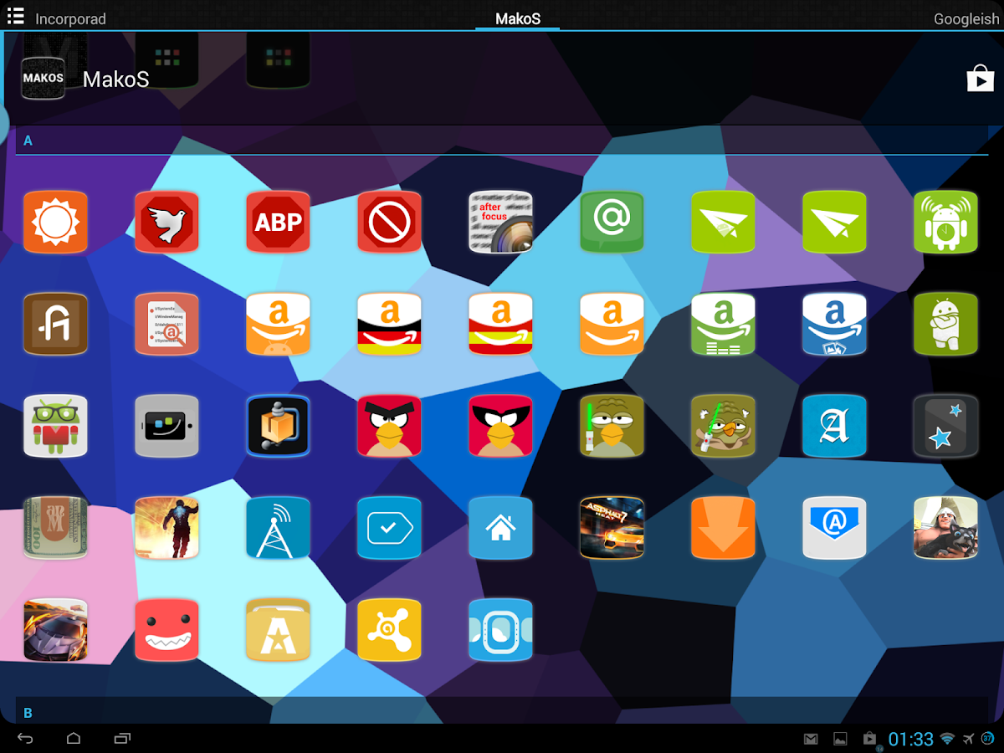
Task: Tap the gray tablet device icon
Action: pyautogui.click(x=166, y=426)
